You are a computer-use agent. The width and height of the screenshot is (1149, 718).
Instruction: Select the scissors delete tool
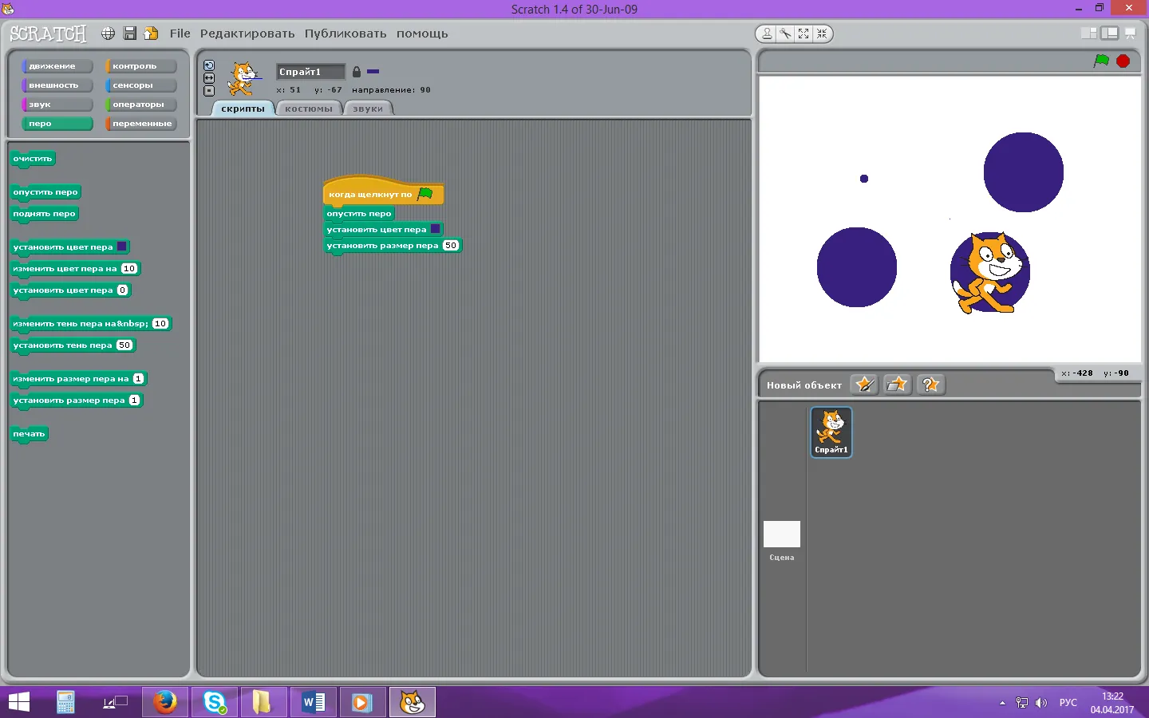pyautogui.click(x=785, y=34)
